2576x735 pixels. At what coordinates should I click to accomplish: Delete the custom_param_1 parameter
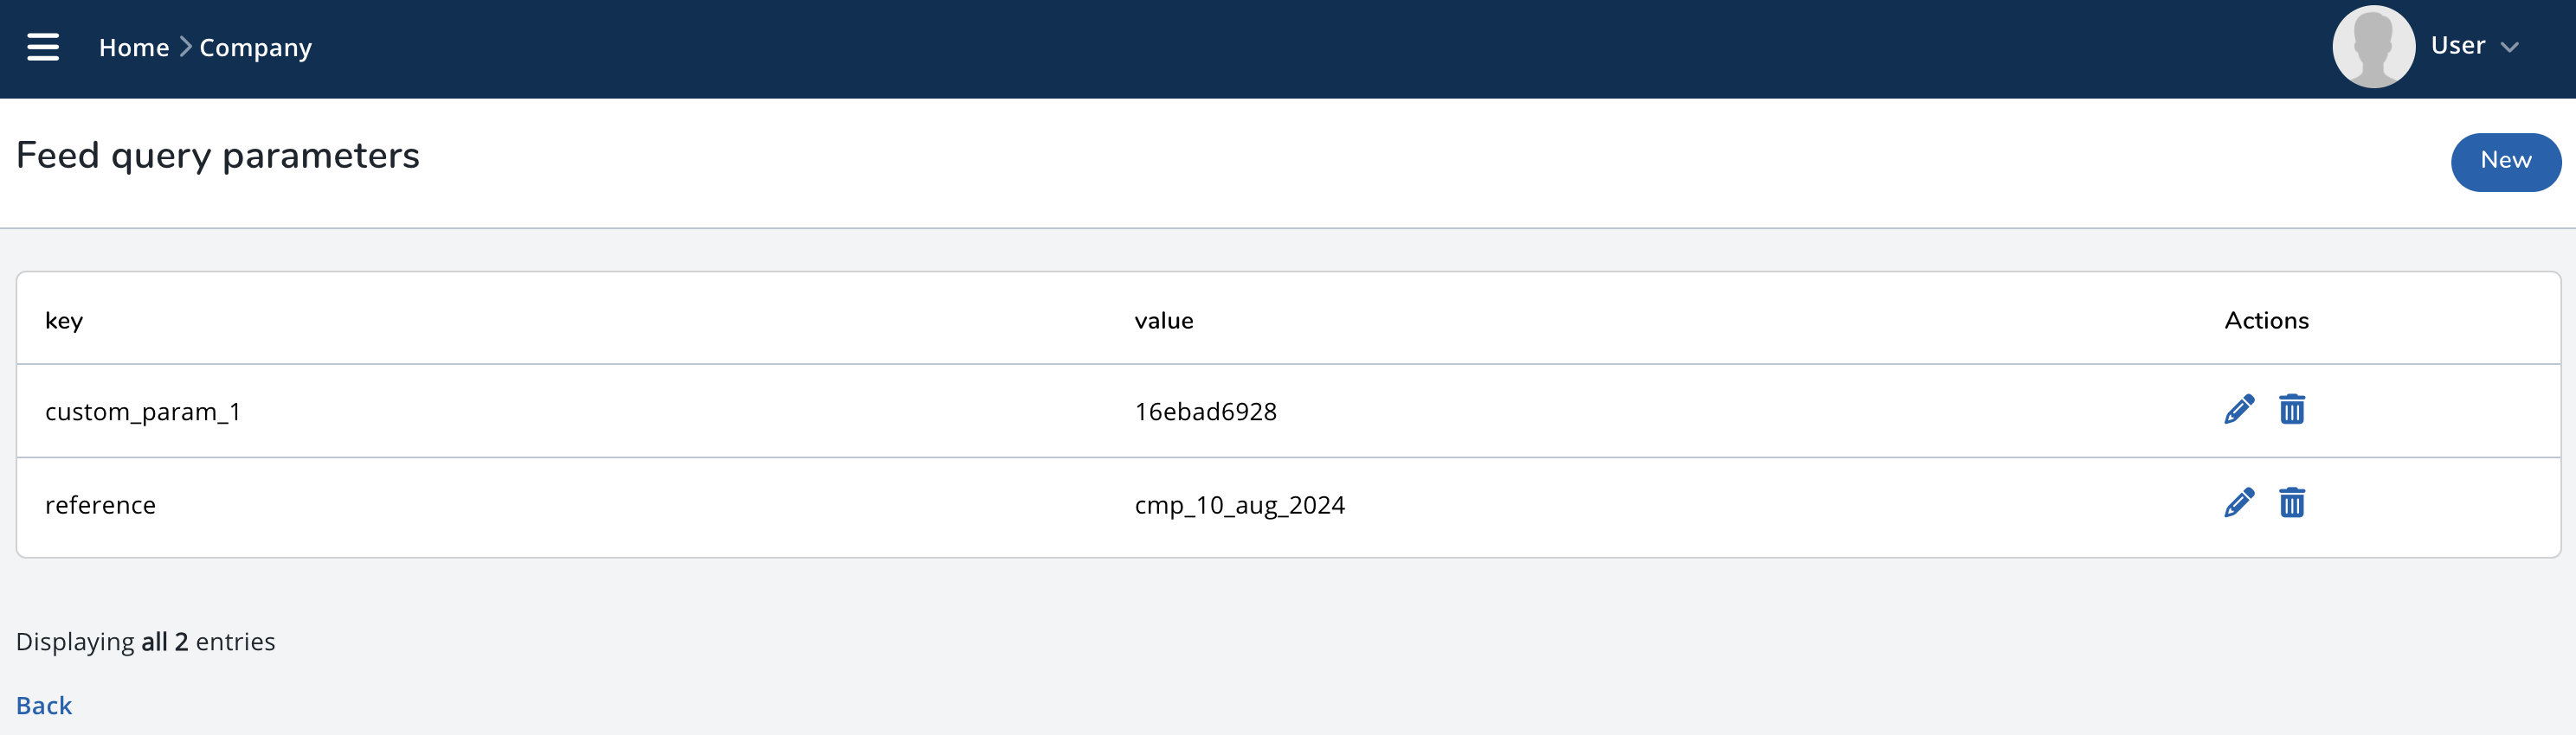point(2291,410)
